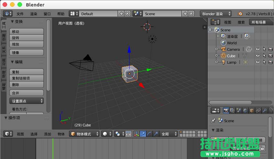The image size is (274, 159).
Task: Click the Lamp object in the viewport
Action: (x=152, y=39)
